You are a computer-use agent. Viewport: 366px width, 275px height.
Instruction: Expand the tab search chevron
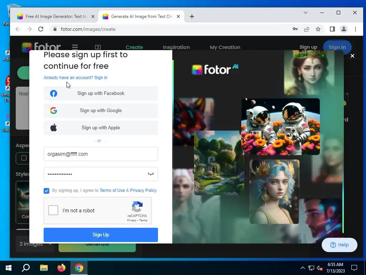click(x=305, y=13)
